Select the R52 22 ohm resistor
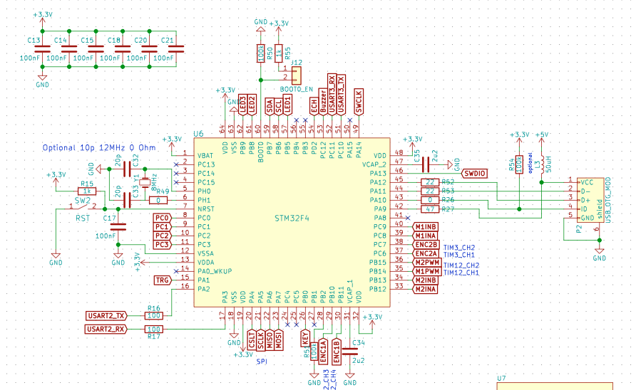 pyautogui.click(x=430, y=182)
